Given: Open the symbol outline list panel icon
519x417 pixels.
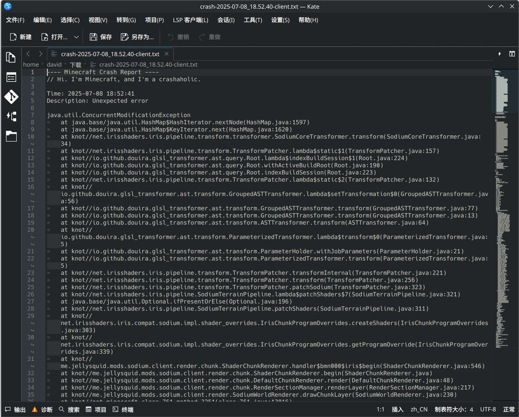Looking at the screenshot, I should click(x=11, y=77).
